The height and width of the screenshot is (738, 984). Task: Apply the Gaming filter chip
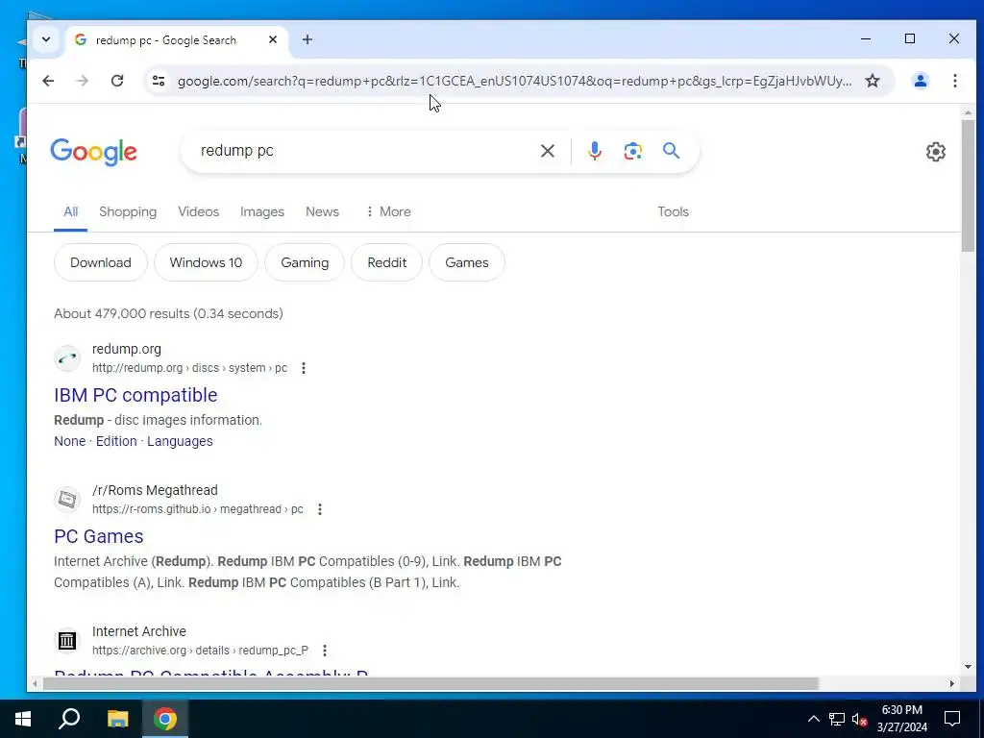pos(305,263)
